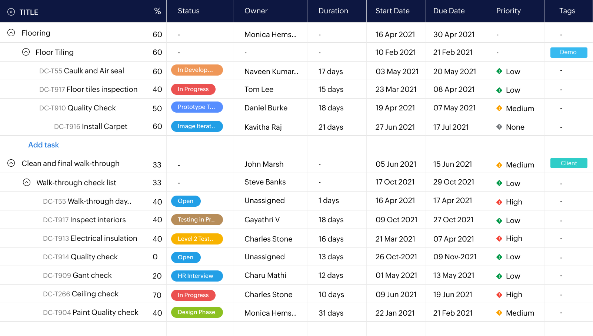Open the Design Phase status on Paint Quality check
593x336 pixels.
[197, 312]
